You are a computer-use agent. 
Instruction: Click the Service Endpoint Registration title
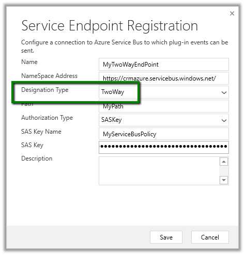pos(110,26)
